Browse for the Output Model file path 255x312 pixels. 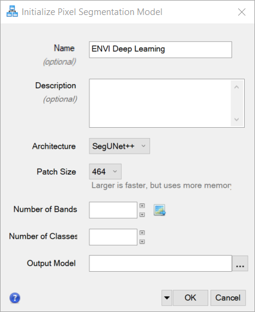240,263
